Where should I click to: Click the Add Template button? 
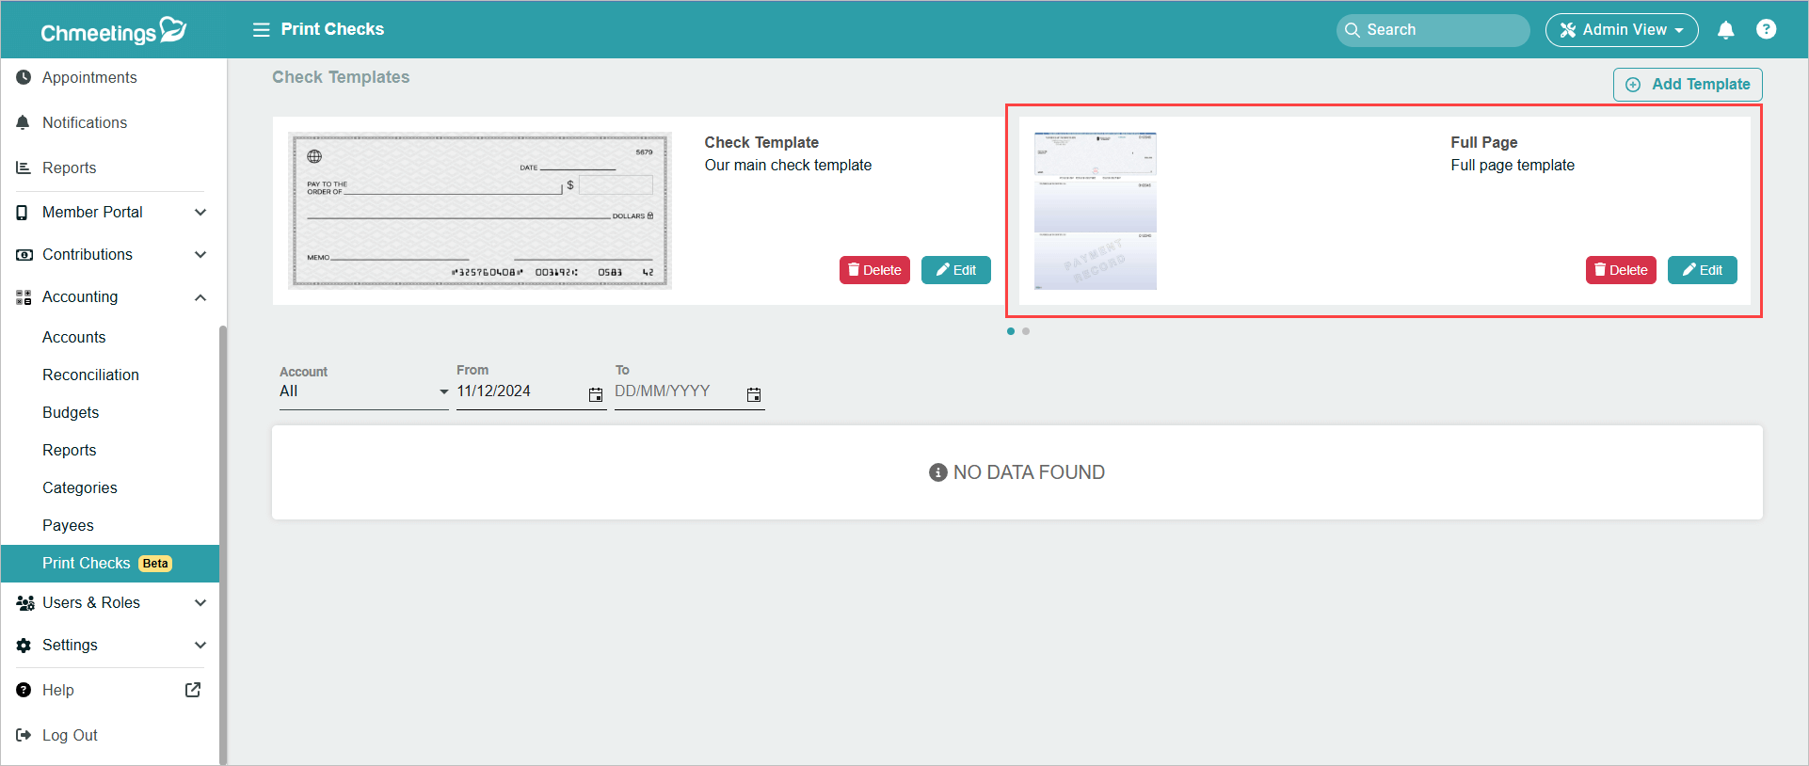1688,85
